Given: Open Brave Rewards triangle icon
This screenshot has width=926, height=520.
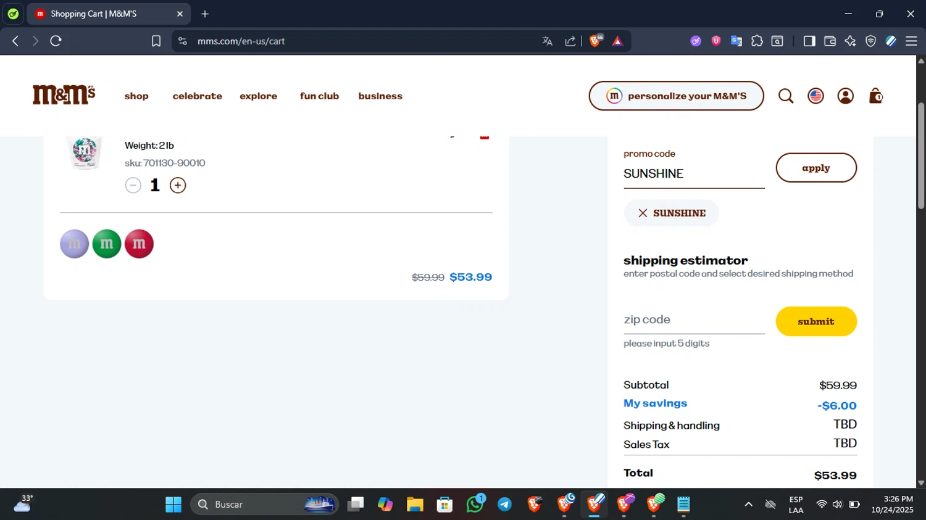Looking at the screenshot, I should click(617, 41).
